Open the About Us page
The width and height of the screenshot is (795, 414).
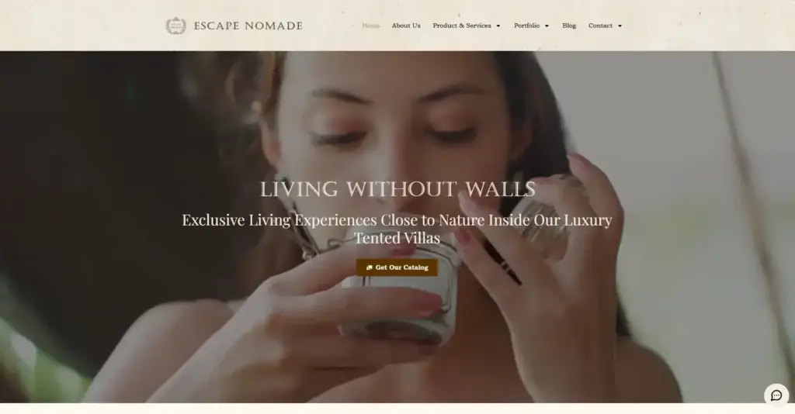point(406,26)
